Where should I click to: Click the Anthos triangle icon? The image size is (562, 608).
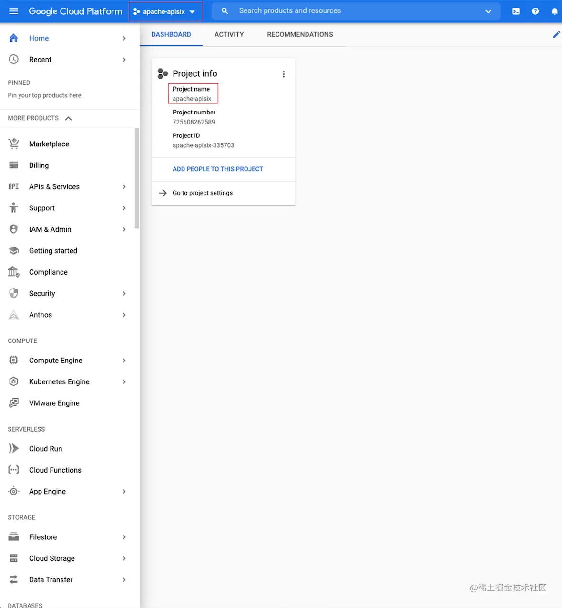pyautogui.click(x=14, y=315)
